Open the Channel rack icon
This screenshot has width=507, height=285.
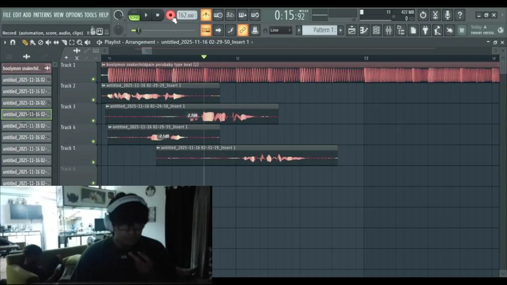click(x=376, y=30)
